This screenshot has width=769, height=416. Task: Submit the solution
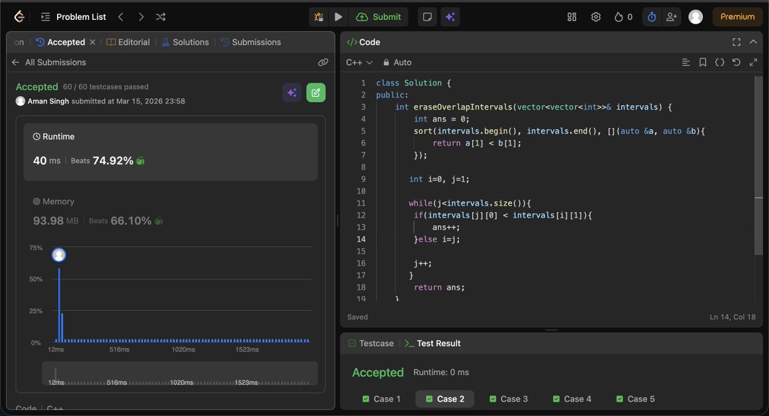click(x=379, y=17)
